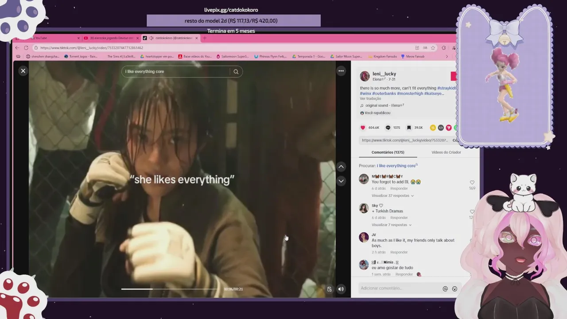Click the #monsterhigh hashtag
This screenshot has height=319, width=567.
click(x=410, y=93)
